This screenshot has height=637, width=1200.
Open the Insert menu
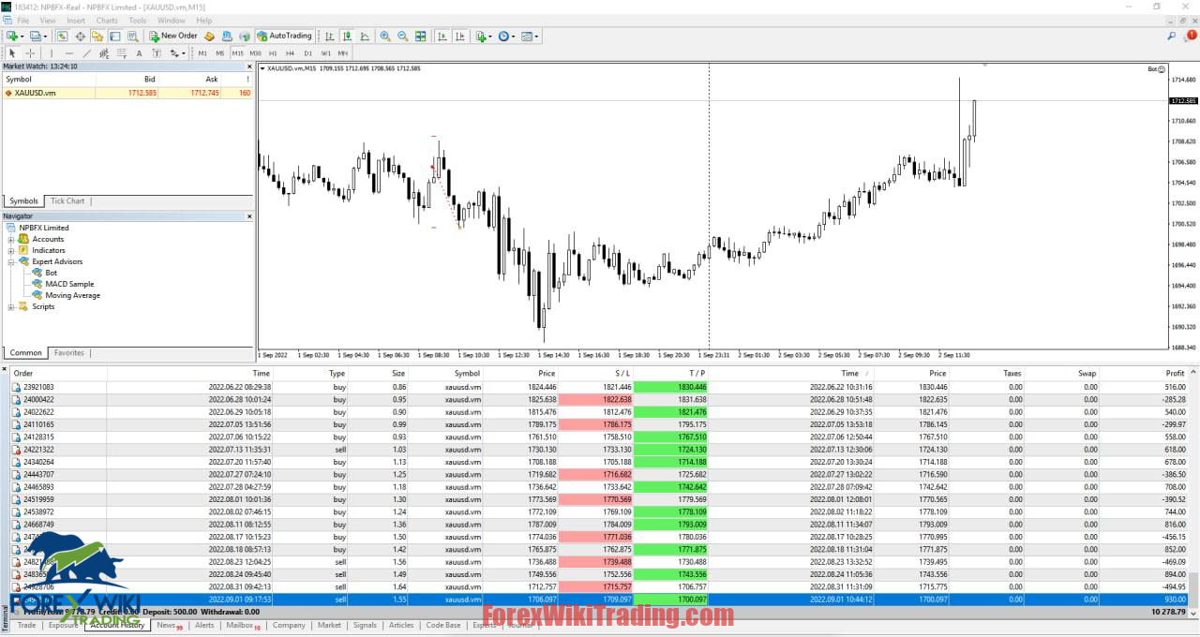(76, 21)
